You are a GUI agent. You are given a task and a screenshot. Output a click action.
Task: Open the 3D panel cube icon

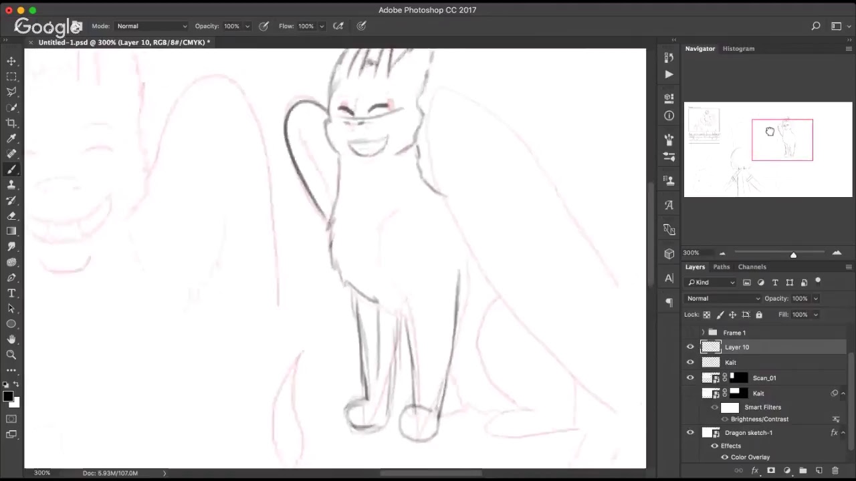click(669, 254)
